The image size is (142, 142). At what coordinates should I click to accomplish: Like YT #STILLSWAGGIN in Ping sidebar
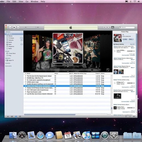coord(125,39)
